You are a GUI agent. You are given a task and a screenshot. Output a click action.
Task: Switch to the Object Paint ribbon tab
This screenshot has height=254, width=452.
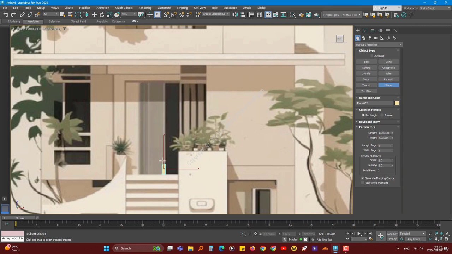pos(78,21)
